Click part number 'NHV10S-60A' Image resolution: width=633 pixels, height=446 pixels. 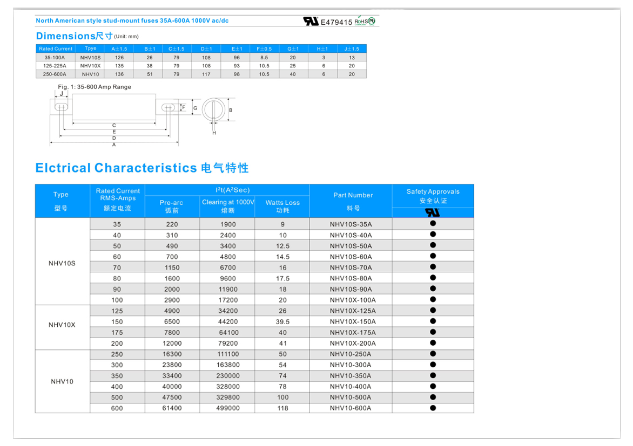[351, 257]
